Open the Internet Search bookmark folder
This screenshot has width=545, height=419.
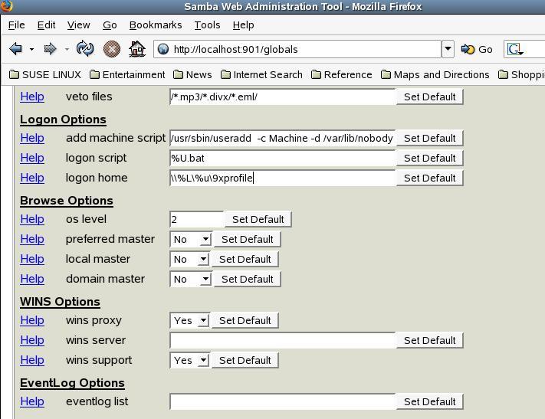click(261, 75)
